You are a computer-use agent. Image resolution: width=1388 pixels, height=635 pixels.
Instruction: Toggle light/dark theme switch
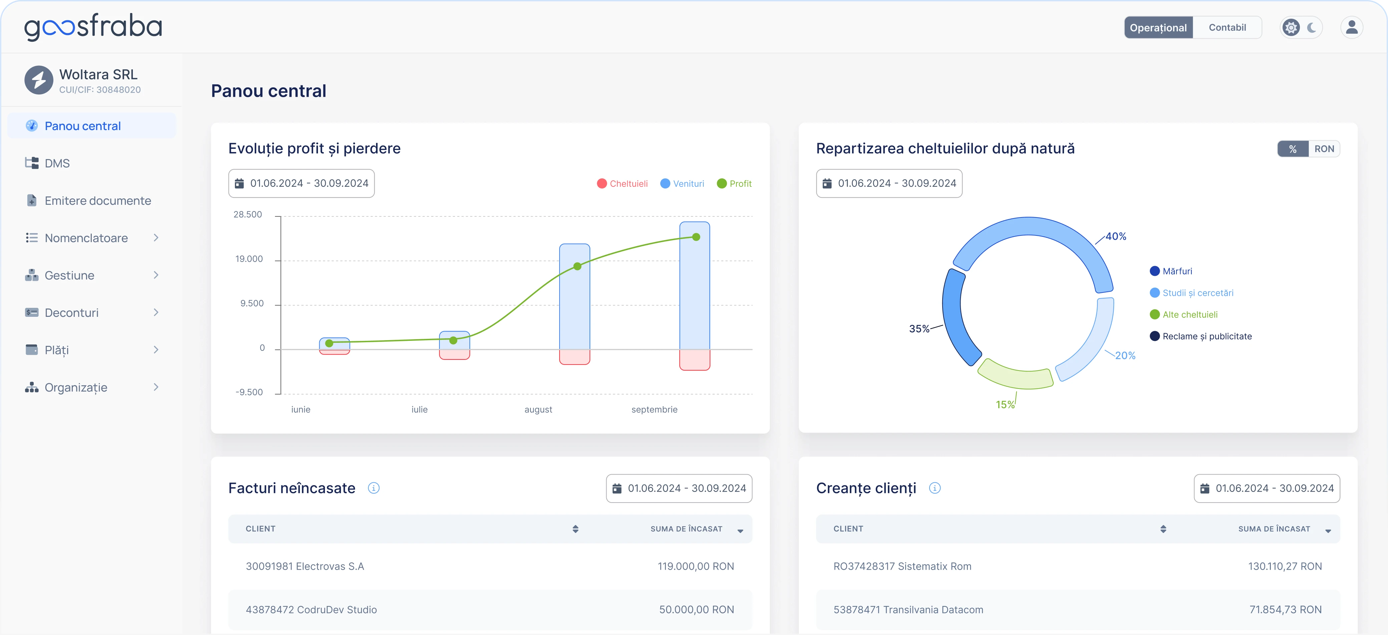(x=1301, y=27)
